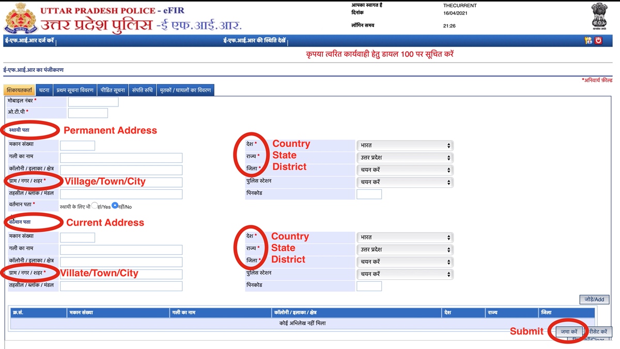Viewport: 620px width, 349px height.
Task: Select हां/Yes for current address same
Action: click(94, 206)
